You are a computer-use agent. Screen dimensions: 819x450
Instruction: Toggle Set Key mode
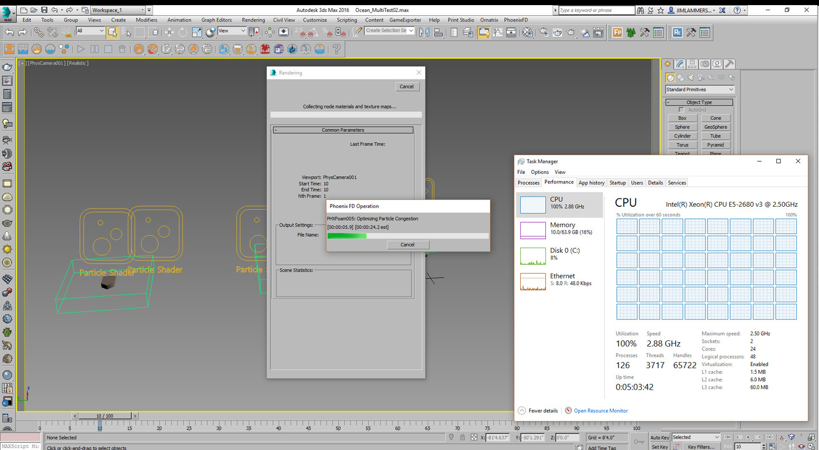pyautogui.click(x=659, y=447)
